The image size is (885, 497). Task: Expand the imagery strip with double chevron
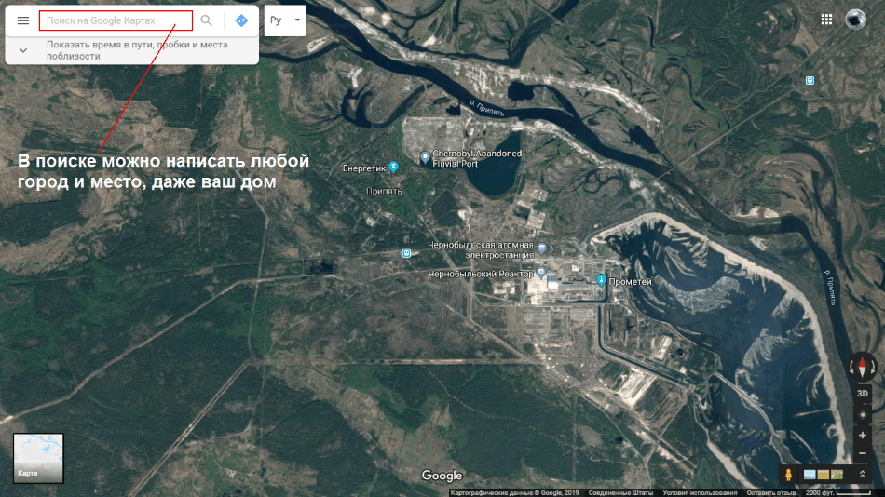[x=863, y=475]
